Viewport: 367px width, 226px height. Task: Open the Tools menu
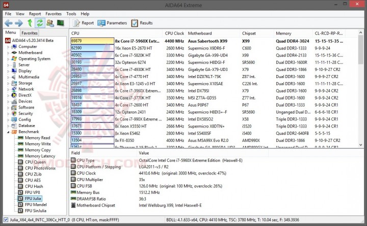coord(71,14)
